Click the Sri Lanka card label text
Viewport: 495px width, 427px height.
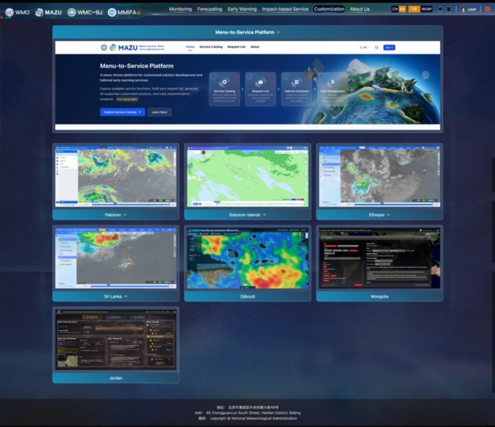pyautogui.click(x=113, y=297)
